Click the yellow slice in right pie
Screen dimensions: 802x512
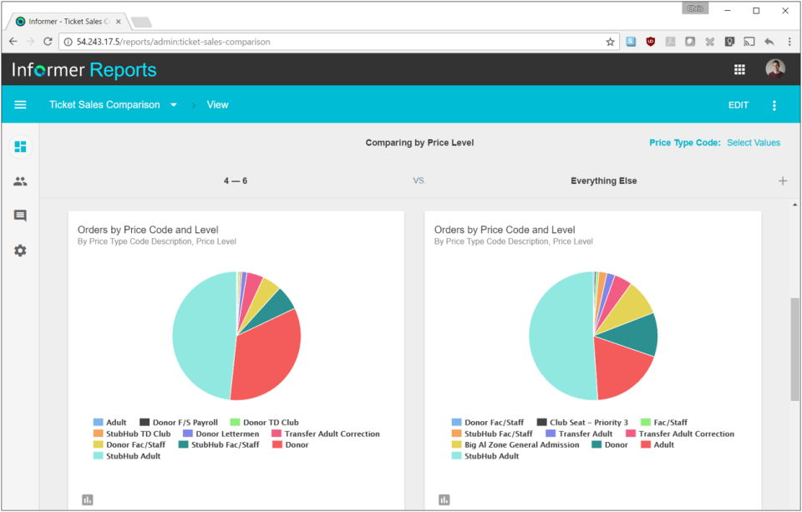pyautogui.click(x=629, y=308)
